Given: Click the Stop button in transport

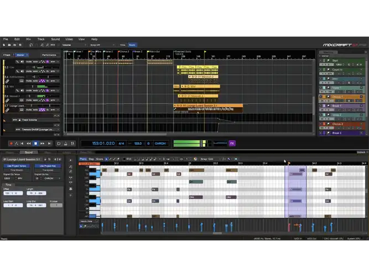Looking at the screenshot, I should 35,143.
